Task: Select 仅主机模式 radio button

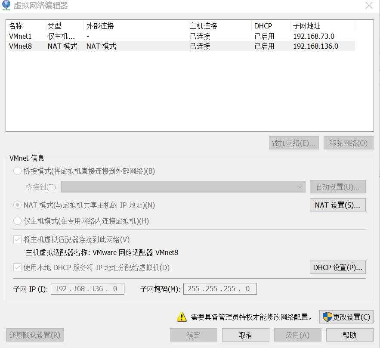Action: pyautogui.click(x=17, y=221)
